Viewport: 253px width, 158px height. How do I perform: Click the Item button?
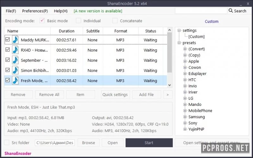pyautogui.click(x=81, y=94)
